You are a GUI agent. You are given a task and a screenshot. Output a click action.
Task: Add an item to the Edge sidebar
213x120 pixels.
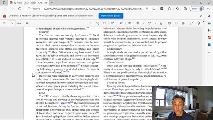click(209, 52)
